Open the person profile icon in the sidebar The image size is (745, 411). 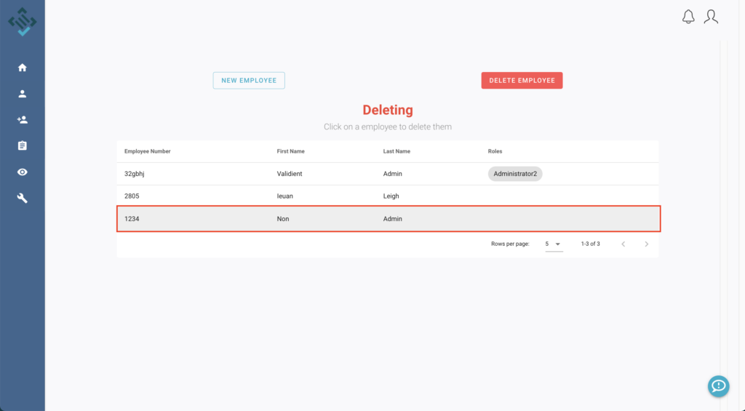coord(23,94)
